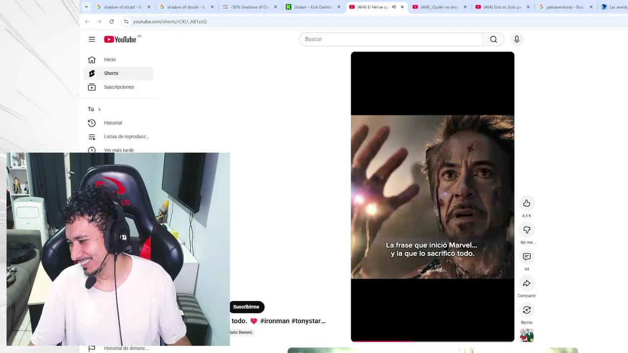The width and height of the screenshot is (628, 353).
Task: Open the comments on the short
Action: tap(526, 256)
